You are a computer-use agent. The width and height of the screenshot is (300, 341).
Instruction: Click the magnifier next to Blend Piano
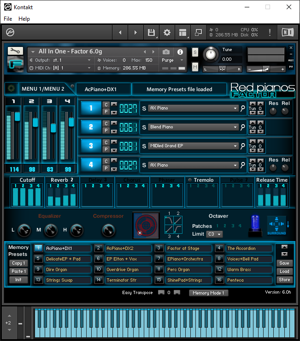[x=243, y=127]
